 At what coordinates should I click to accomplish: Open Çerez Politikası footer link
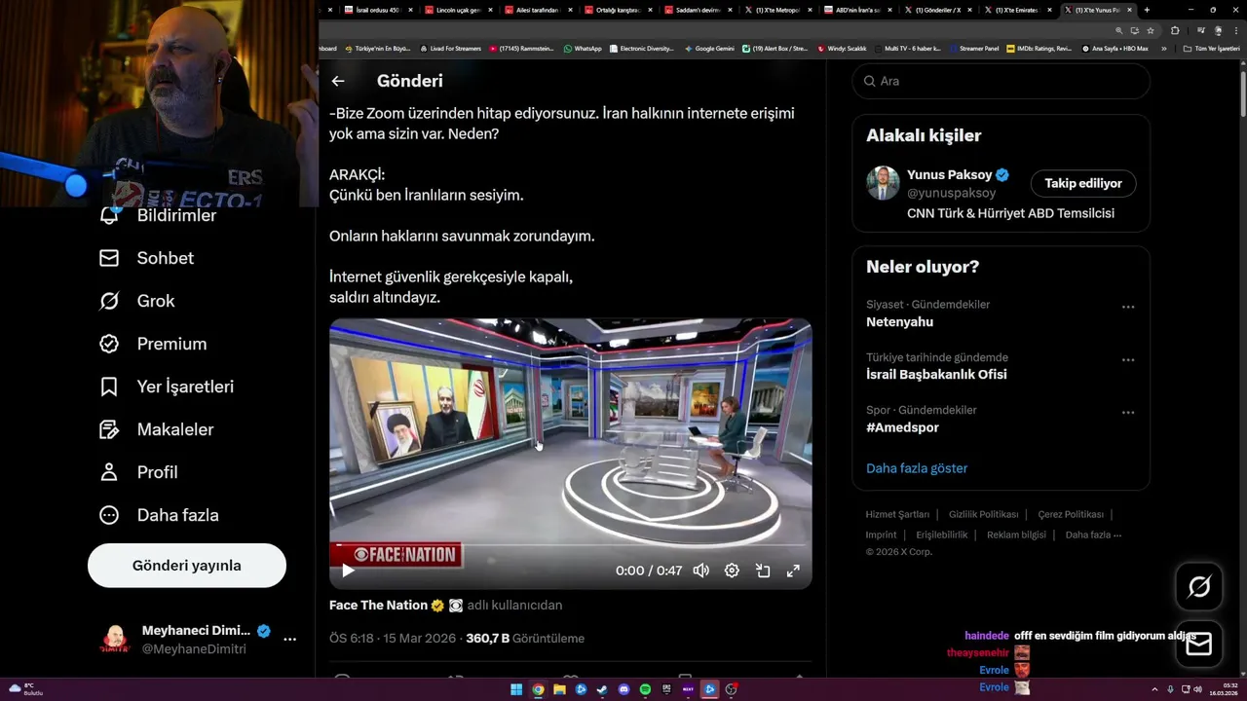[1071, 514]
